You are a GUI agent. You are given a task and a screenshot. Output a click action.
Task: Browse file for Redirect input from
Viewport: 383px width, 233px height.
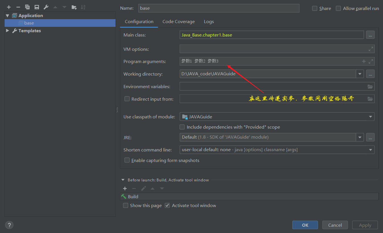tap(370, 99)
